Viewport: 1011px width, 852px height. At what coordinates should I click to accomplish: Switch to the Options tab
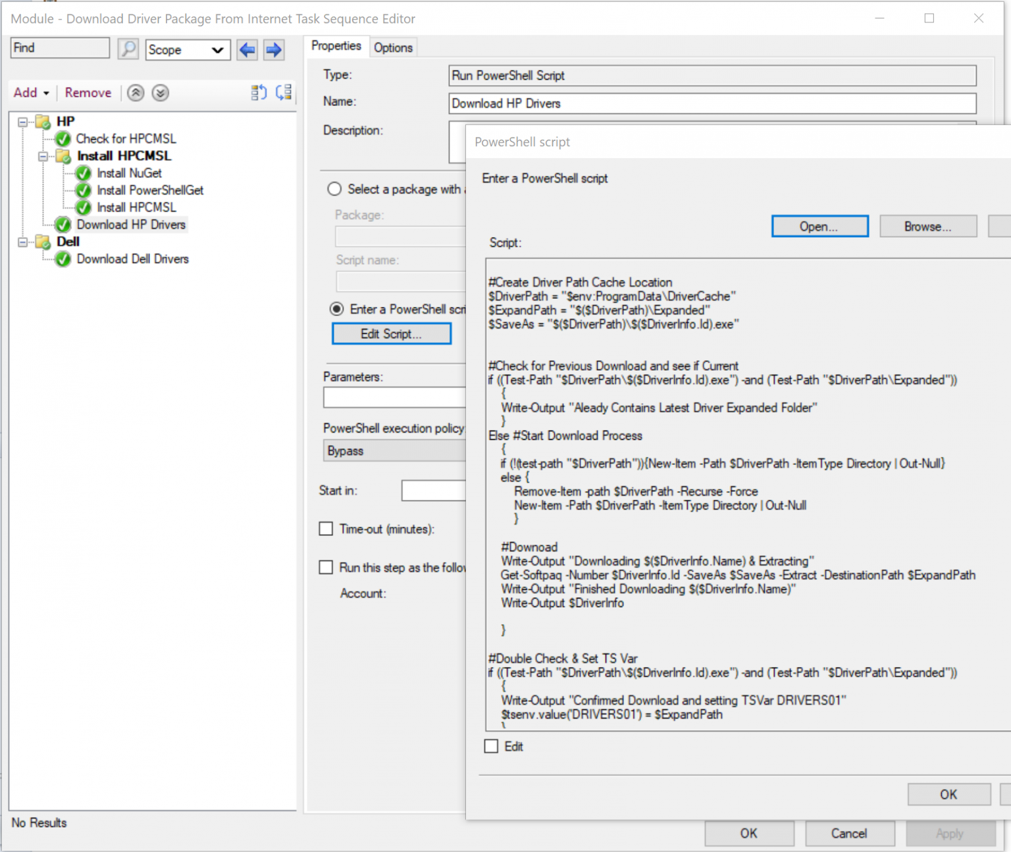pos(393,47)
